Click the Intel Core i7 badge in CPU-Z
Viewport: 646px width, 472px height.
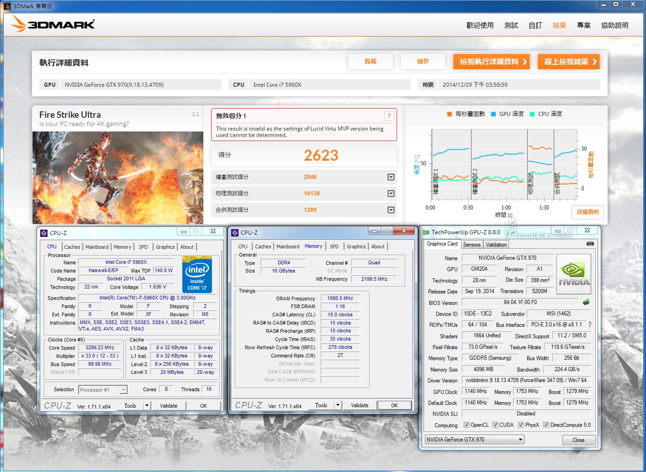click(x=197, y=274)
